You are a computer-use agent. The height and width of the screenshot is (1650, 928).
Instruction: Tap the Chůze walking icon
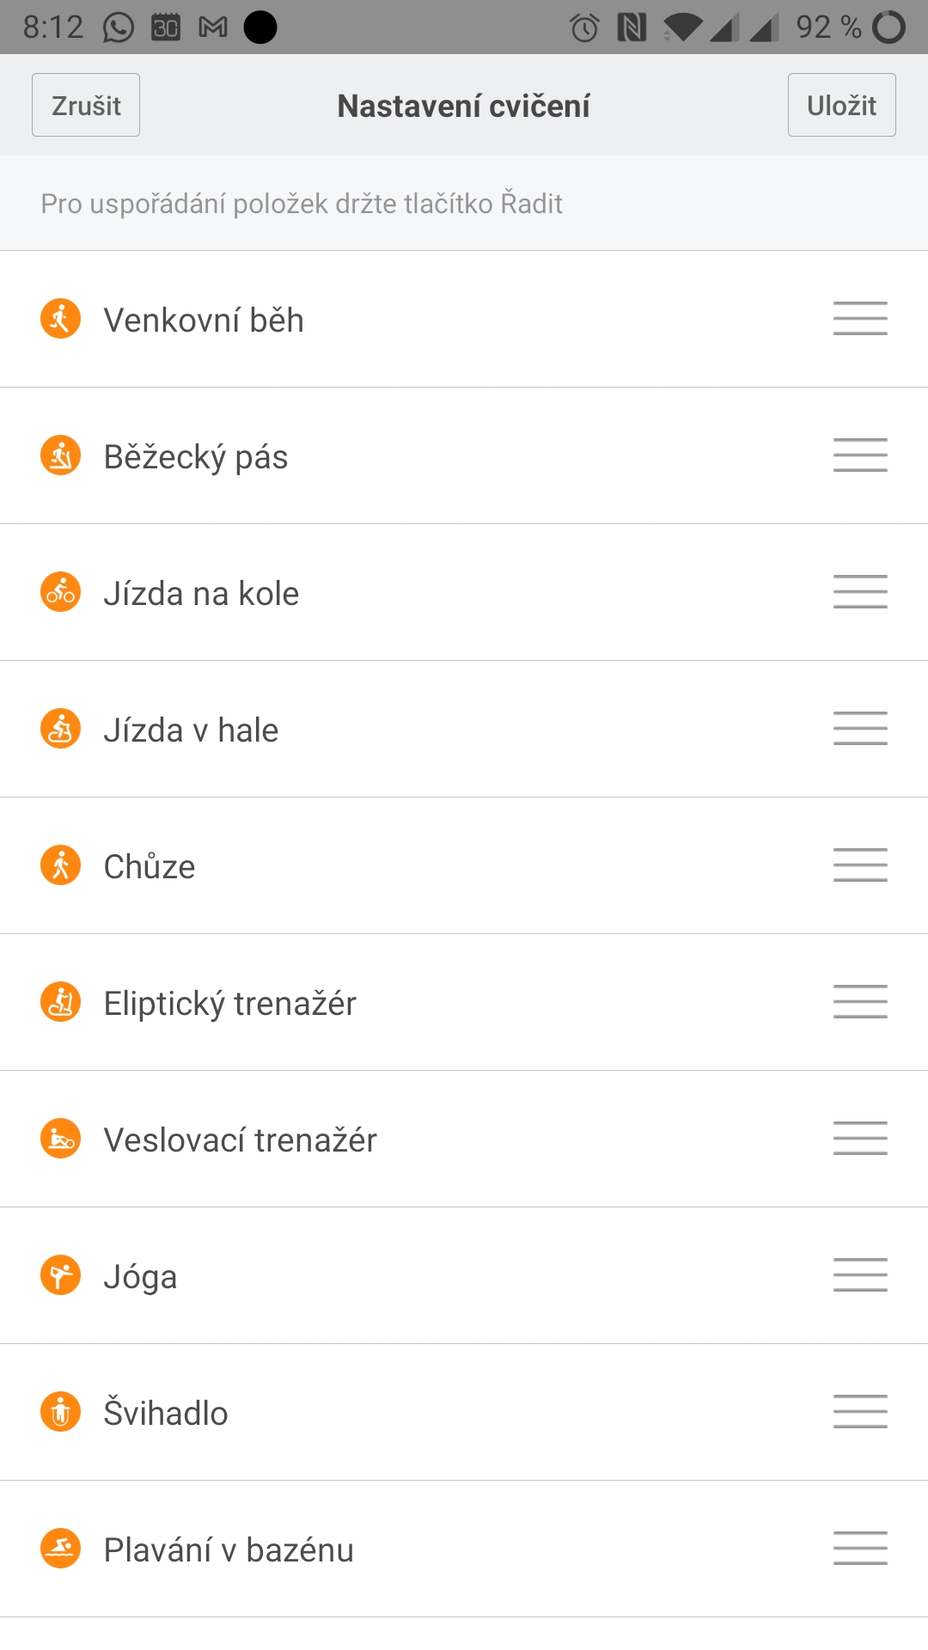(60, 865)
